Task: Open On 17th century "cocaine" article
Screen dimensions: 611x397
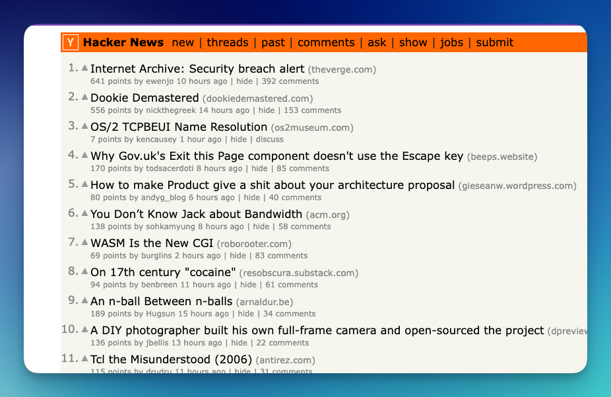Action: [x=163, y=272]
